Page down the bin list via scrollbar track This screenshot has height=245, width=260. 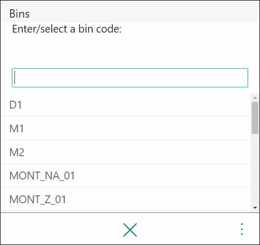(255, 169)
